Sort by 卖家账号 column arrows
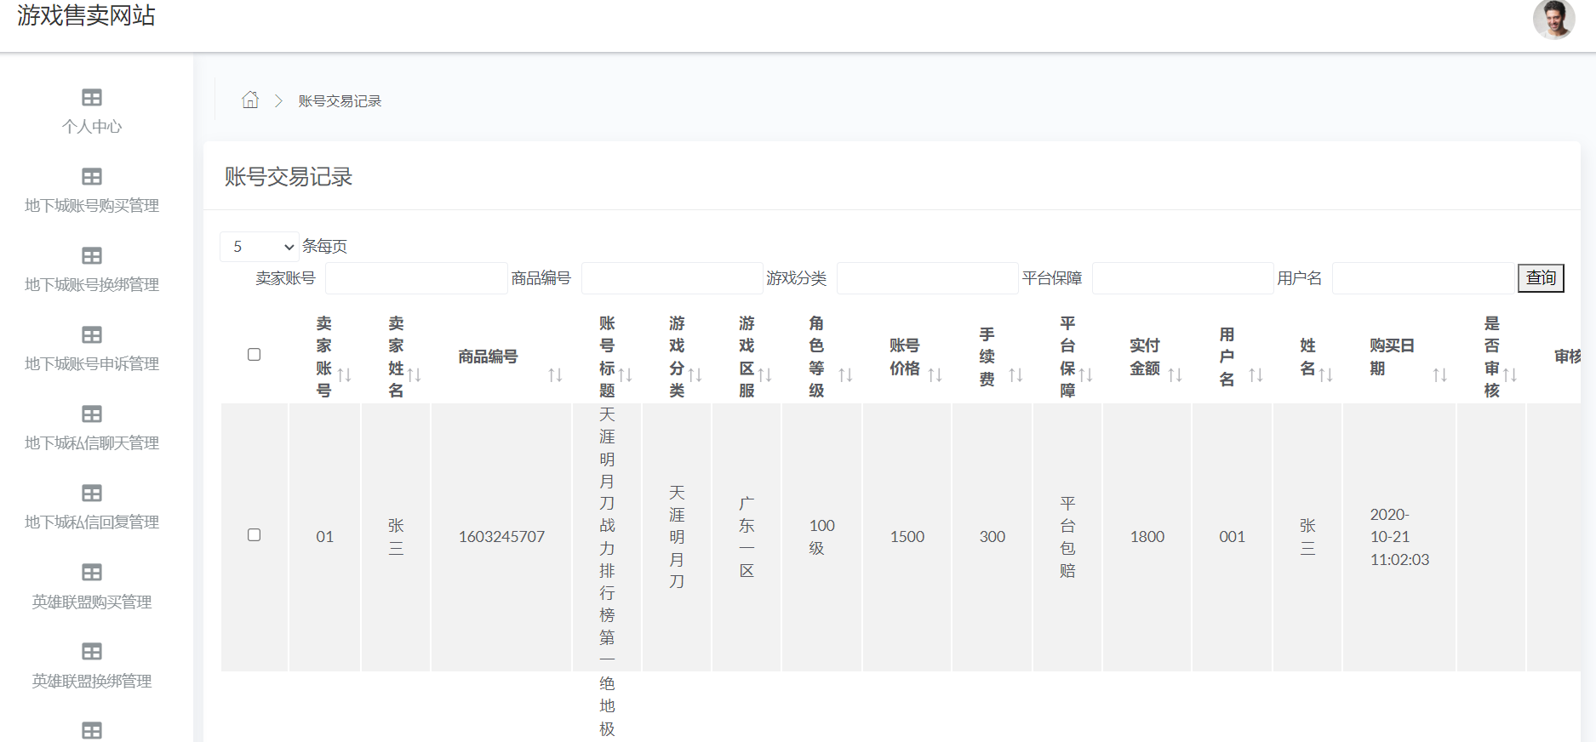 pos(344,375)
